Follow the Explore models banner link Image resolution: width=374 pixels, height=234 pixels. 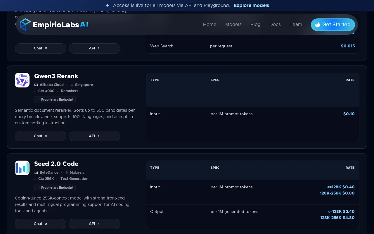click(x=251, y=6)
